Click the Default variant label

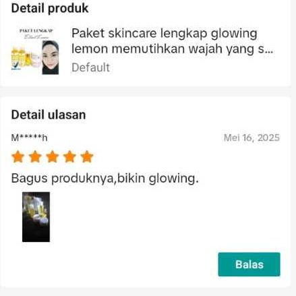click(x=90, y=67)
